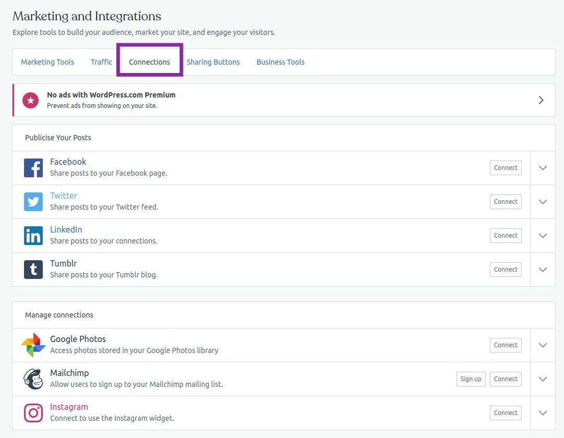Connect the Twitter account

506,202
